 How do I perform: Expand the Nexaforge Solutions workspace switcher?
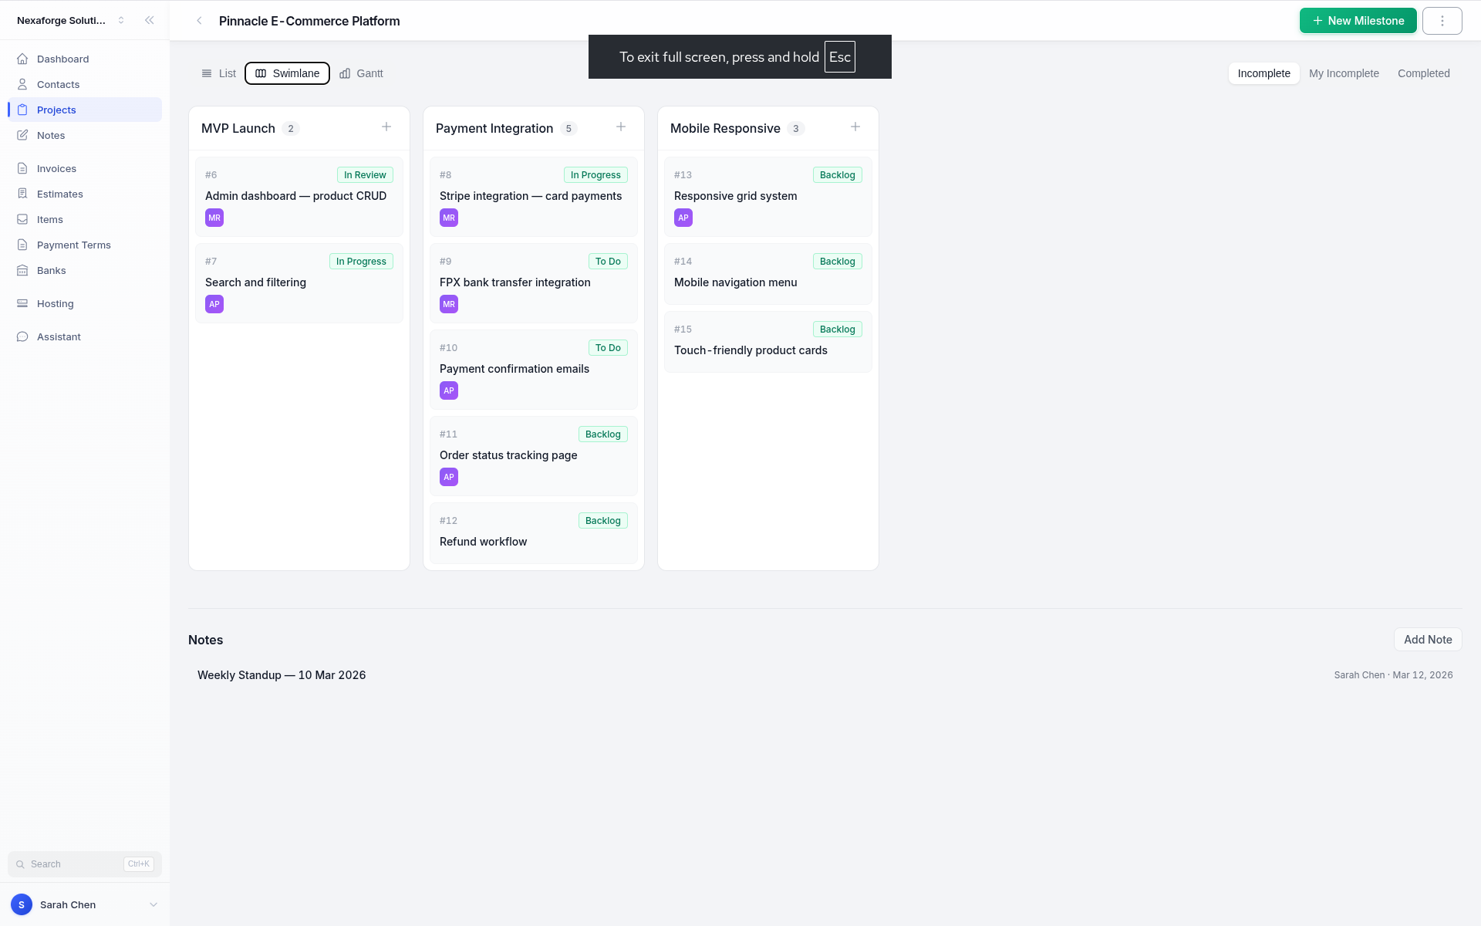point(71,21)
